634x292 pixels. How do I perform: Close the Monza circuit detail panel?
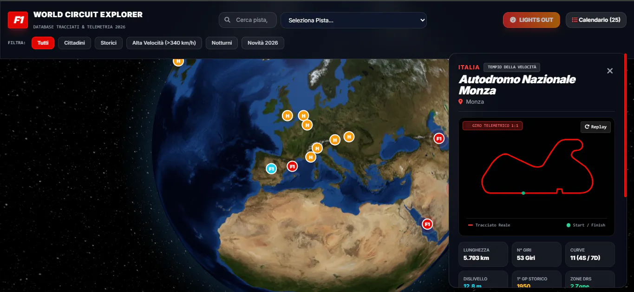click(610, 71)
